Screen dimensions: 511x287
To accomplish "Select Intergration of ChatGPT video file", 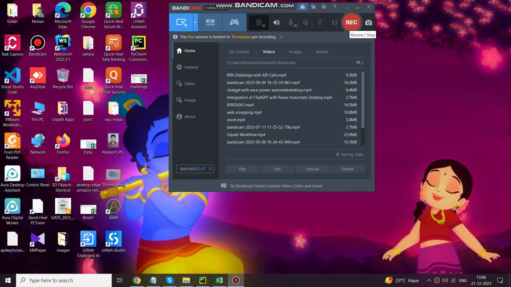I will (292, 97).
